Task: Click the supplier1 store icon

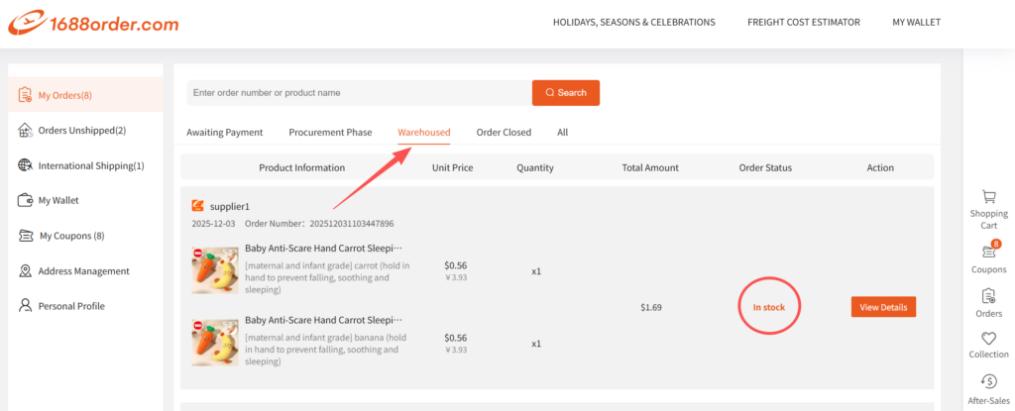Action: [198, 206]
